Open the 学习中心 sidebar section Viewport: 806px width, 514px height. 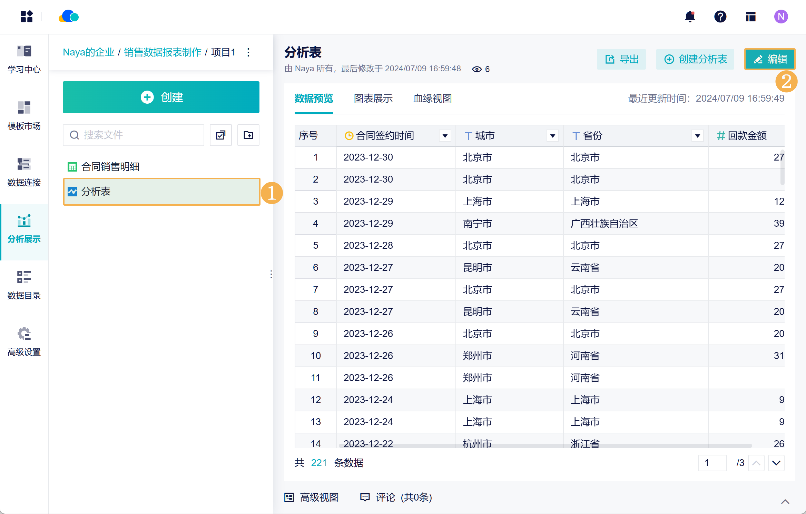coord(24,59)
